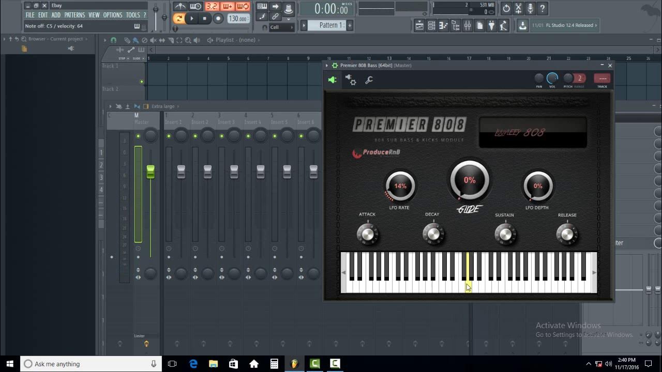Select the Playlist mute tool

[x=154, y=40]
